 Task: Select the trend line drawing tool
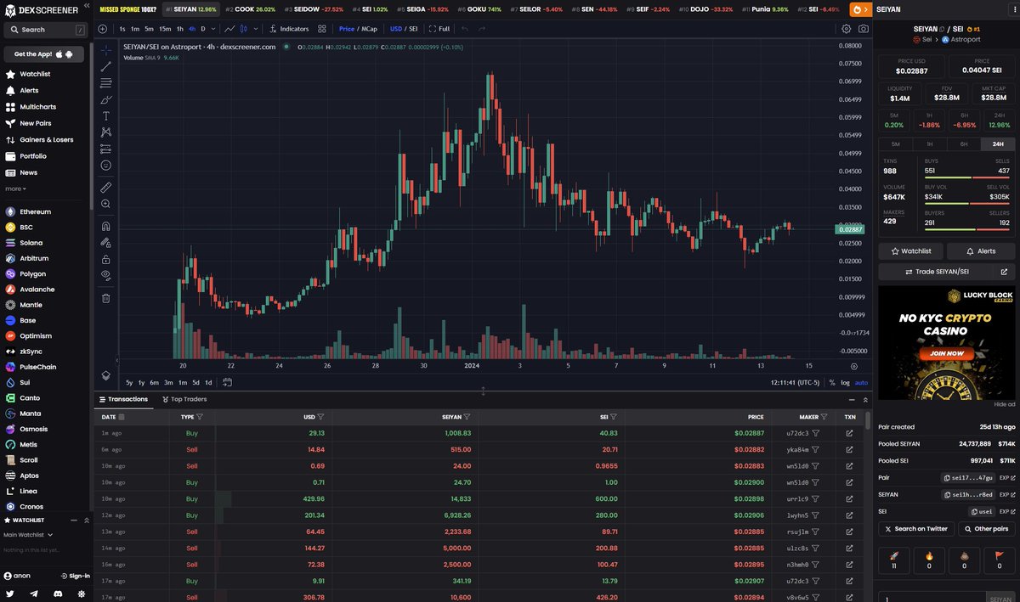pyautogui.click(x=105, y=66)
